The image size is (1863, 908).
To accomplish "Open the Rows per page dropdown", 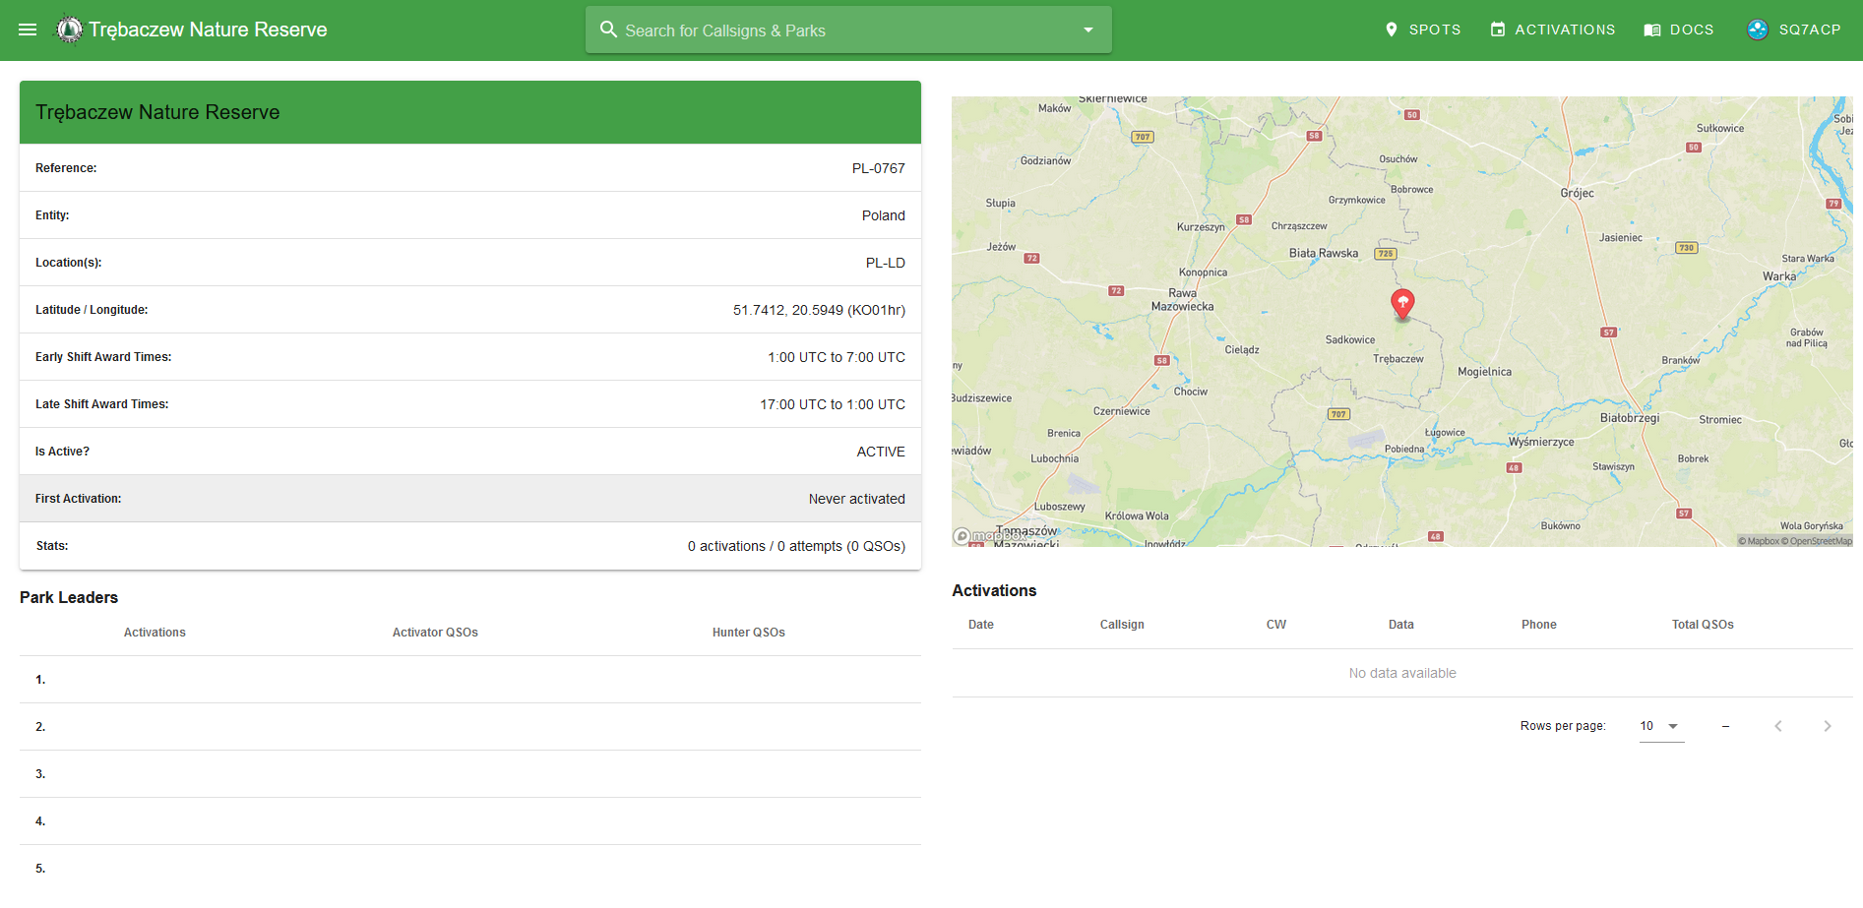I will [1660, 726].
